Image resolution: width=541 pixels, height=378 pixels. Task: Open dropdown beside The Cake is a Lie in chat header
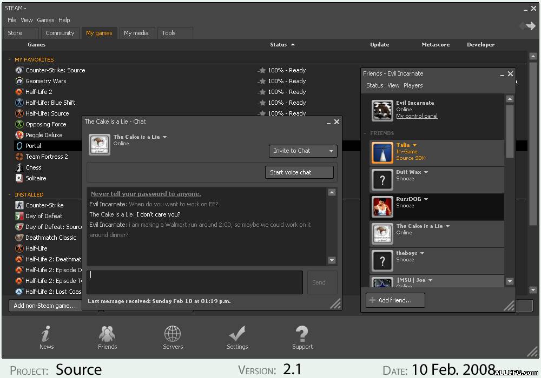coord(165,137)
